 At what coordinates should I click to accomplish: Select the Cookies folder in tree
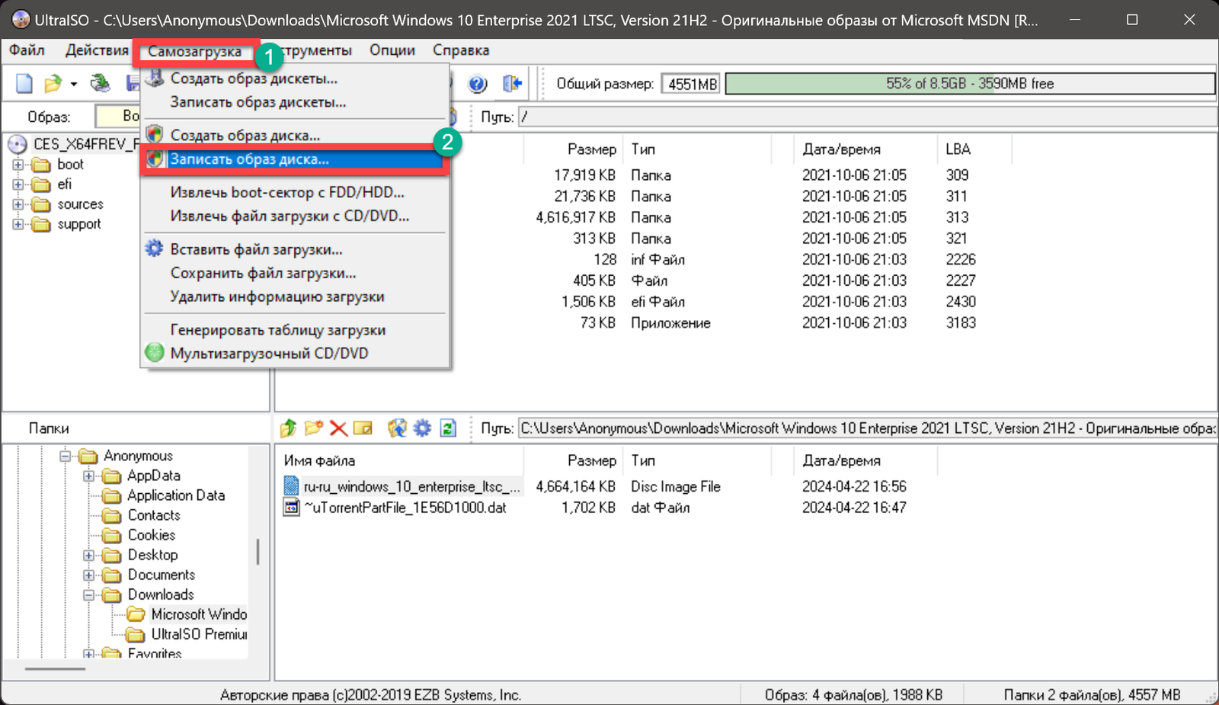151,536
